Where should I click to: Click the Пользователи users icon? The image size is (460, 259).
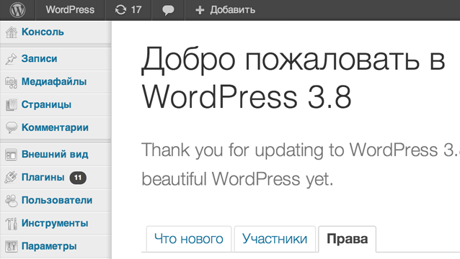point(12,201)
